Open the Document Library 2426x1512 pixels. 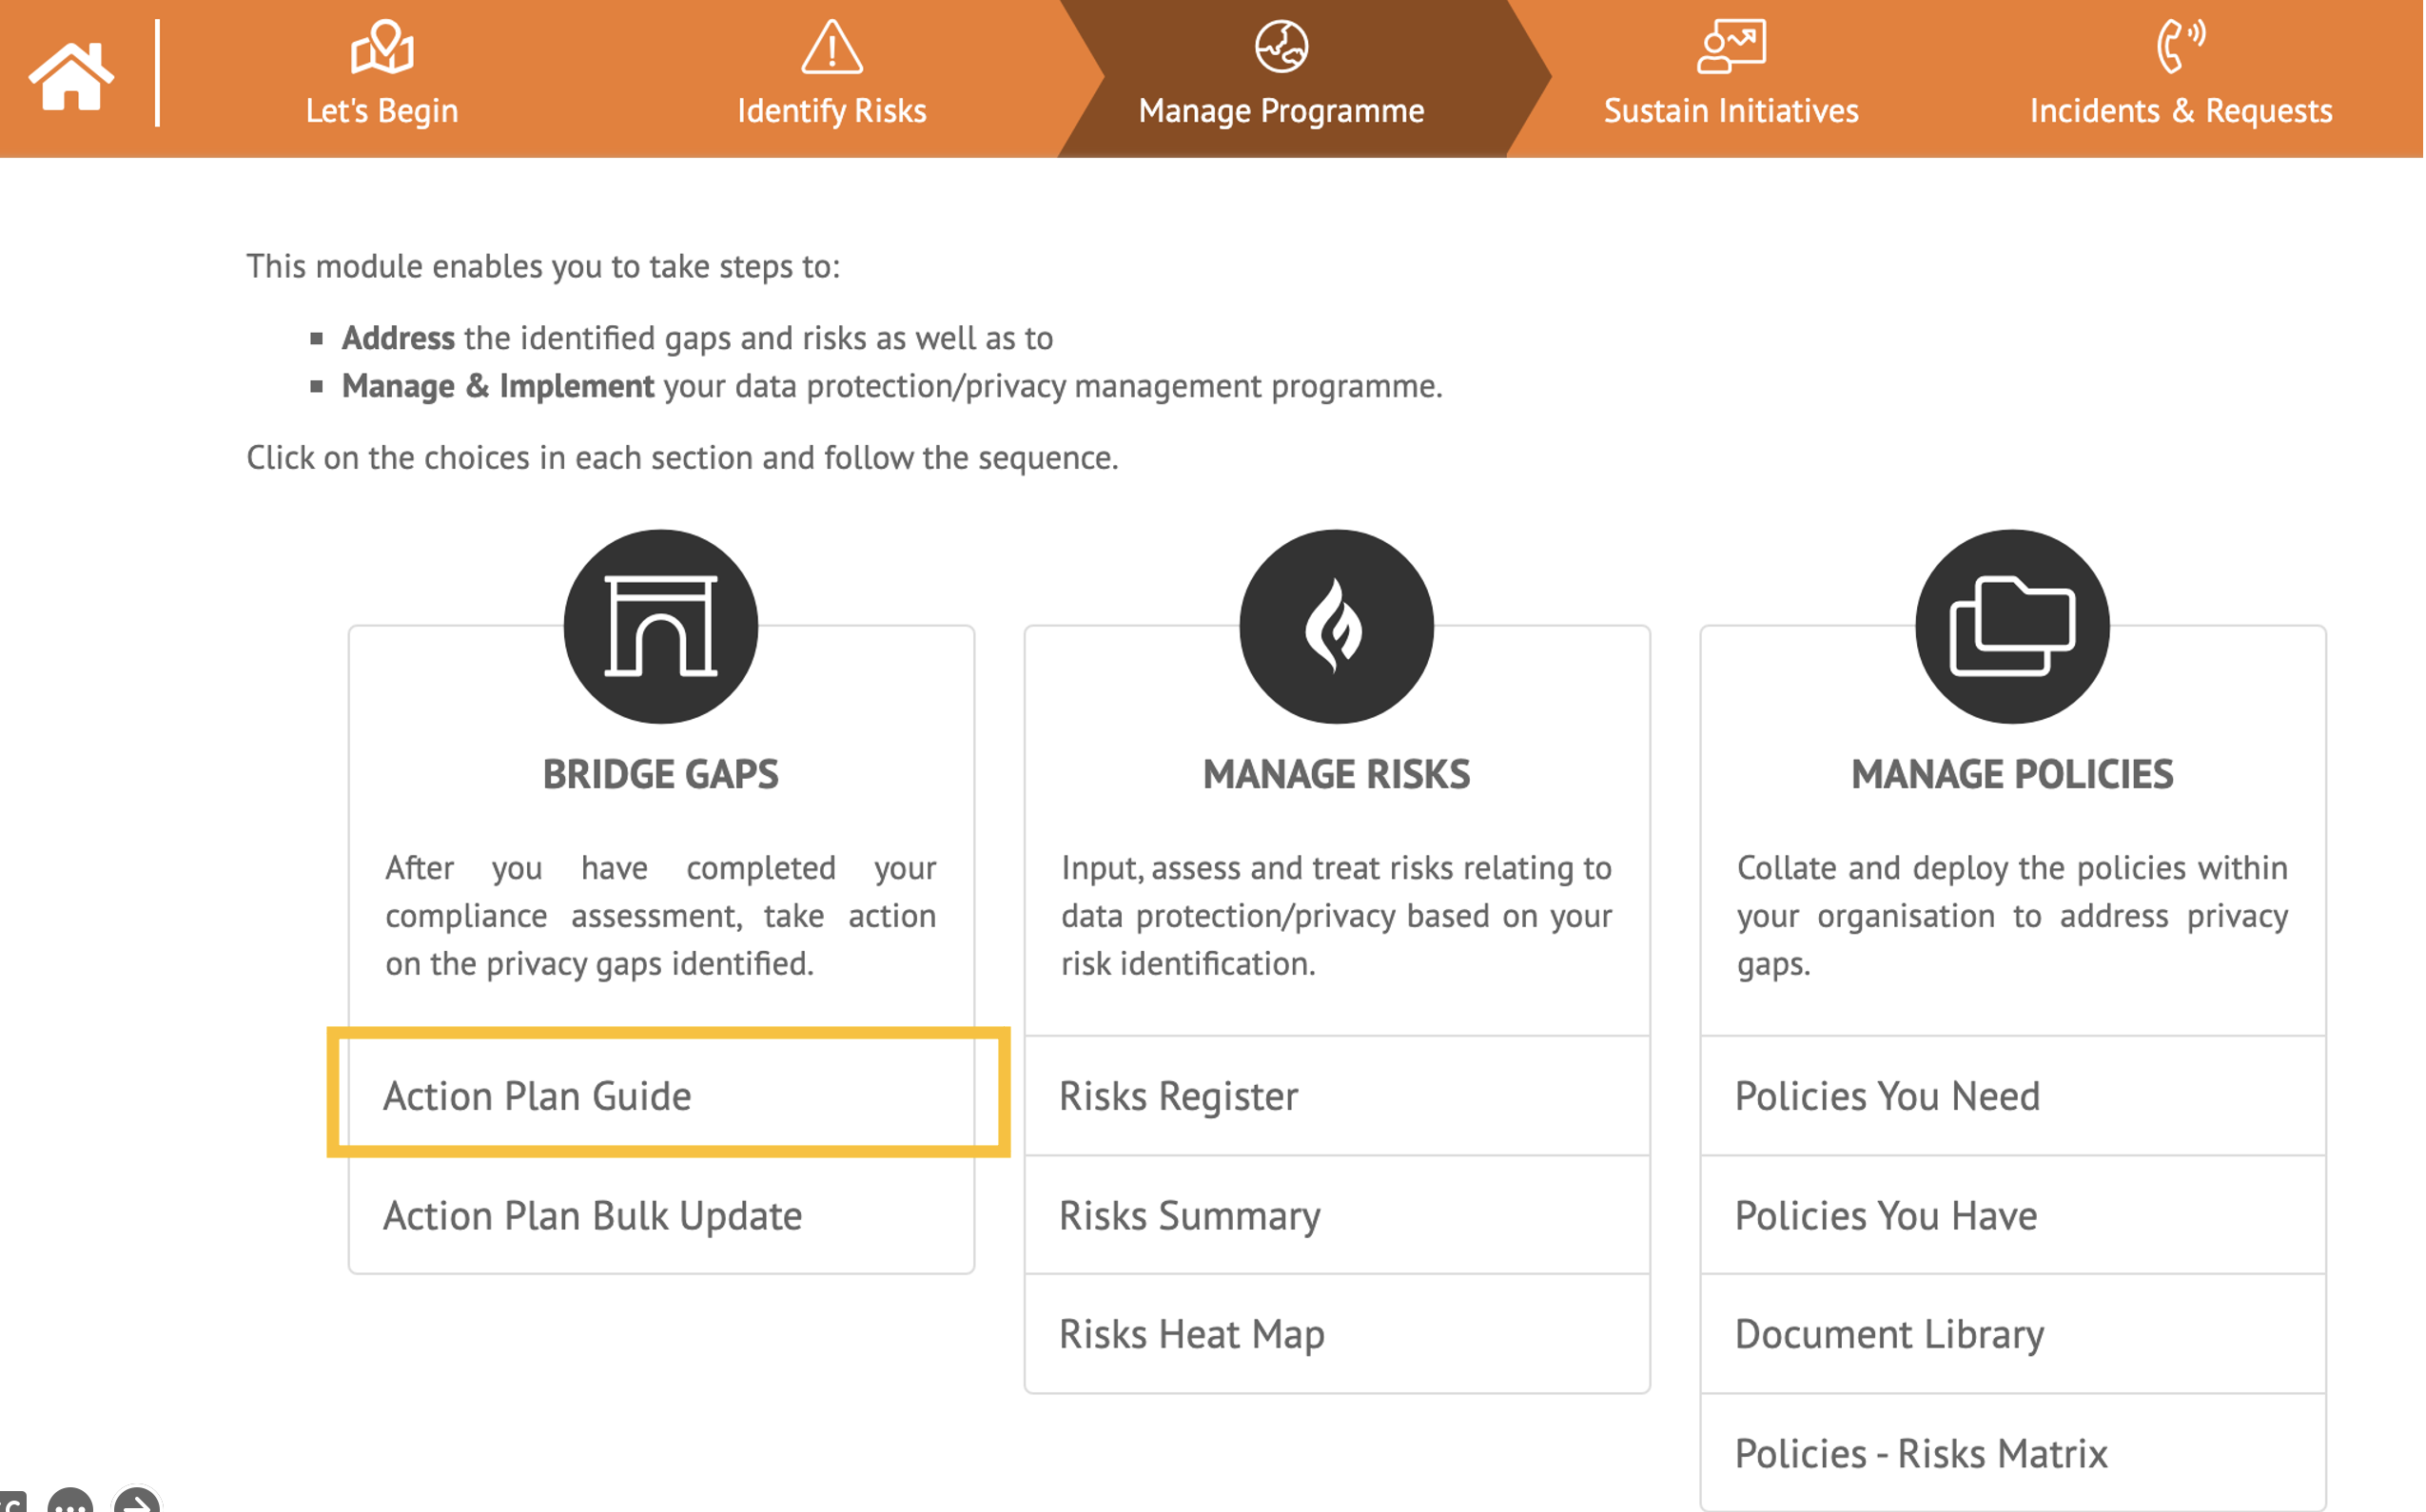1888,1335
